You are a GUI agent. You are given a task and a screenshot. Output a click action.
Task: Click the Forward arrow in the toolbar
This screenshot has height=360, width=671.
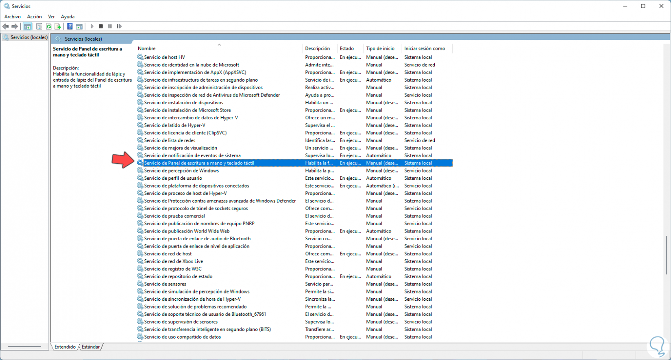point(15,26)
